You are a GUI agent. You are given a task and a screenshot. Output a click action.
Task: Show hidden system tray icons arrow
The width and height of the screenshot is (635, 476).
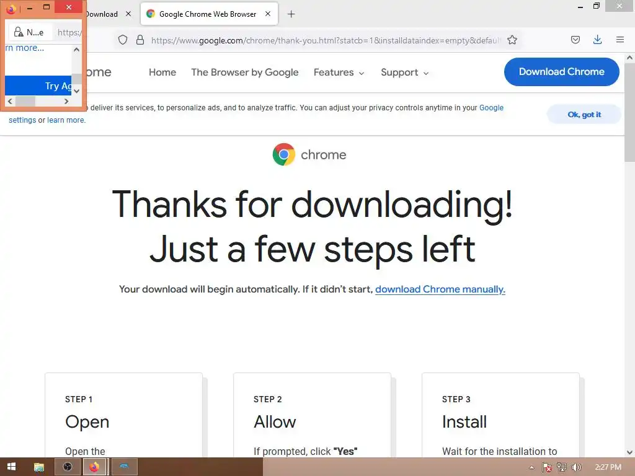click(531, 467)
